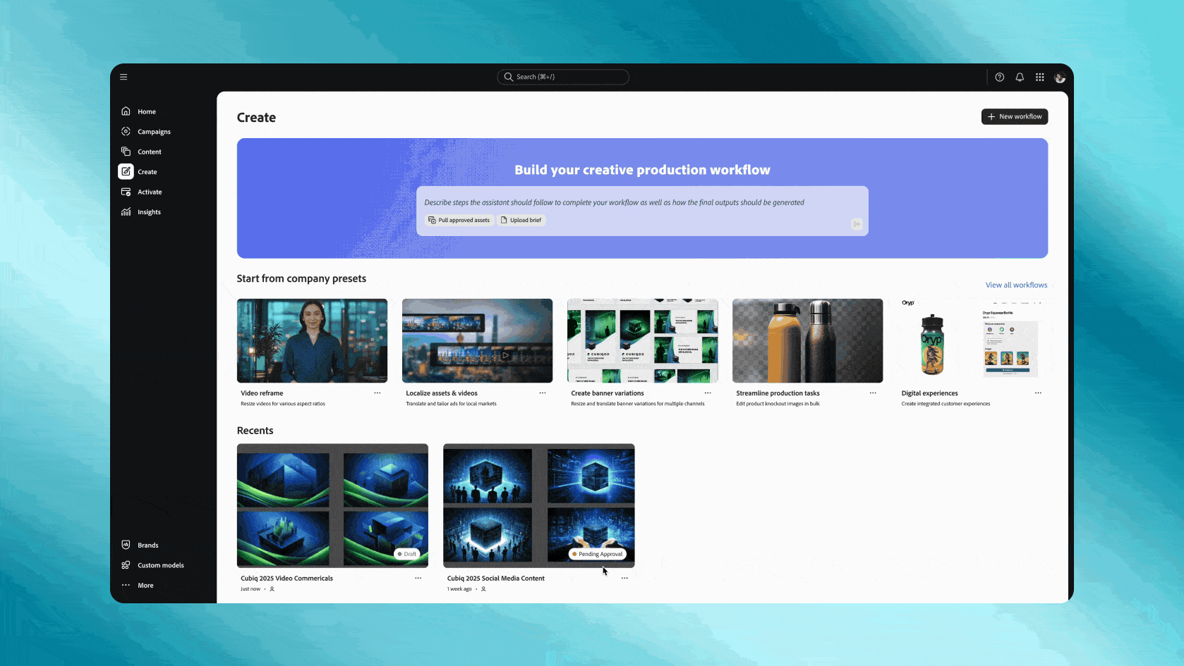Open the Brands sidebar item
Screen dimensions: 1184x666
coord(147,545)
